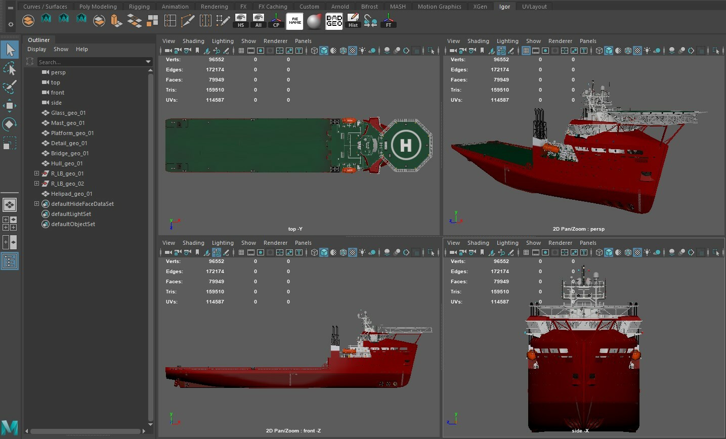Open Hypershade using the HS shelf icon
726x439 pixels.
pyautogui.click(x=240, y=20)
